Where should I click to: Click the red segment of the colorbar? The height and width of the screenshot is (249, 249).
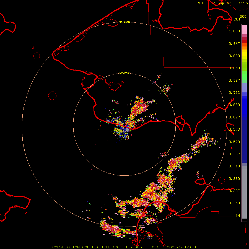(244, 41)
